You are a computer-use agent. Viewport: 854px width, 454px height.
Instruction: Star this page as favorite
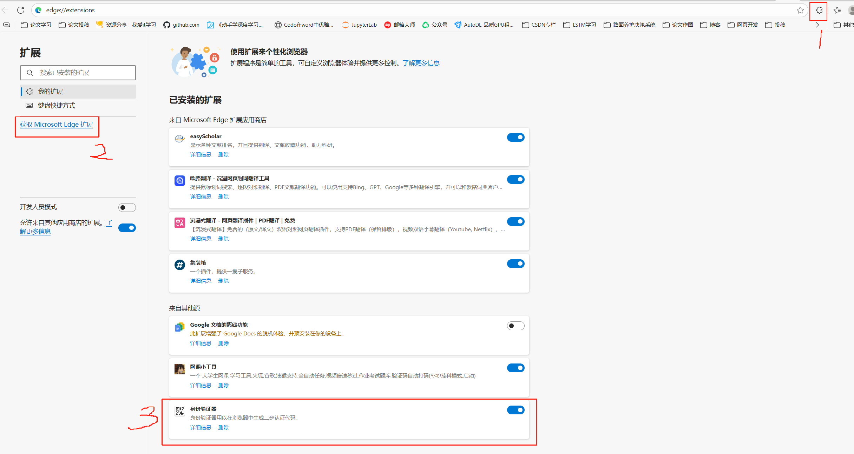tap(800, 10)
